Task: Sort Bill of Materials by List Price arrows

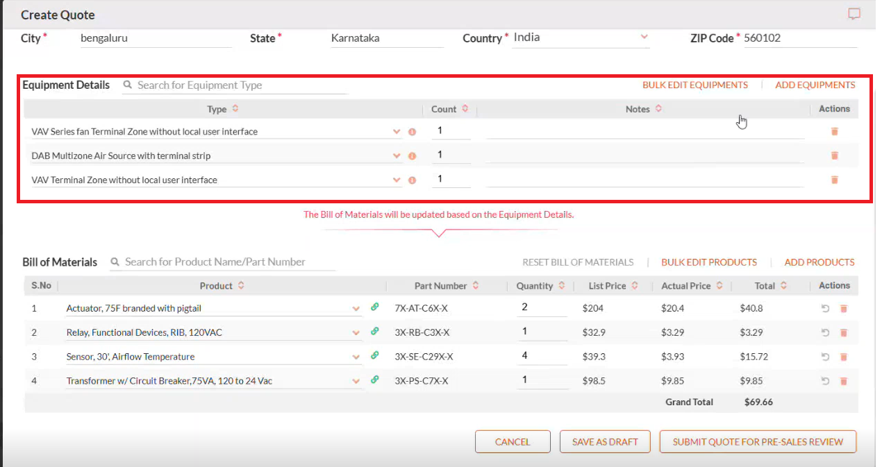Action: click(635, 285)
